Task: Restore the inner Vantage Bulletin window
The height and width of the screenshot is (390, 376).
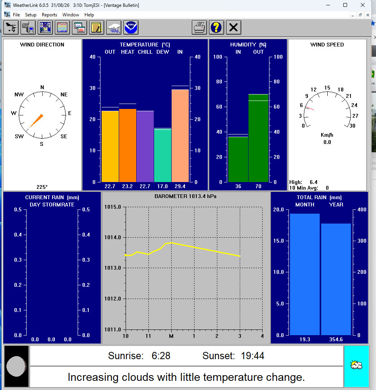Action: [x=360, y=15]
